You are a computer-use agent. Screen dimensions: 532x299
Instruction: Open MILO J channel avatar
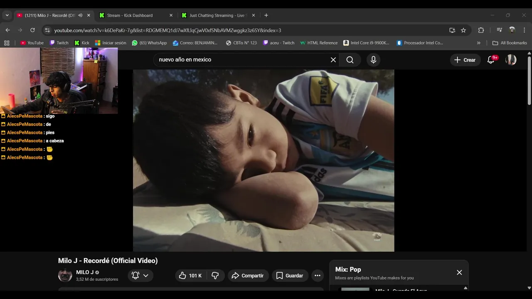(x=65, y=275)
